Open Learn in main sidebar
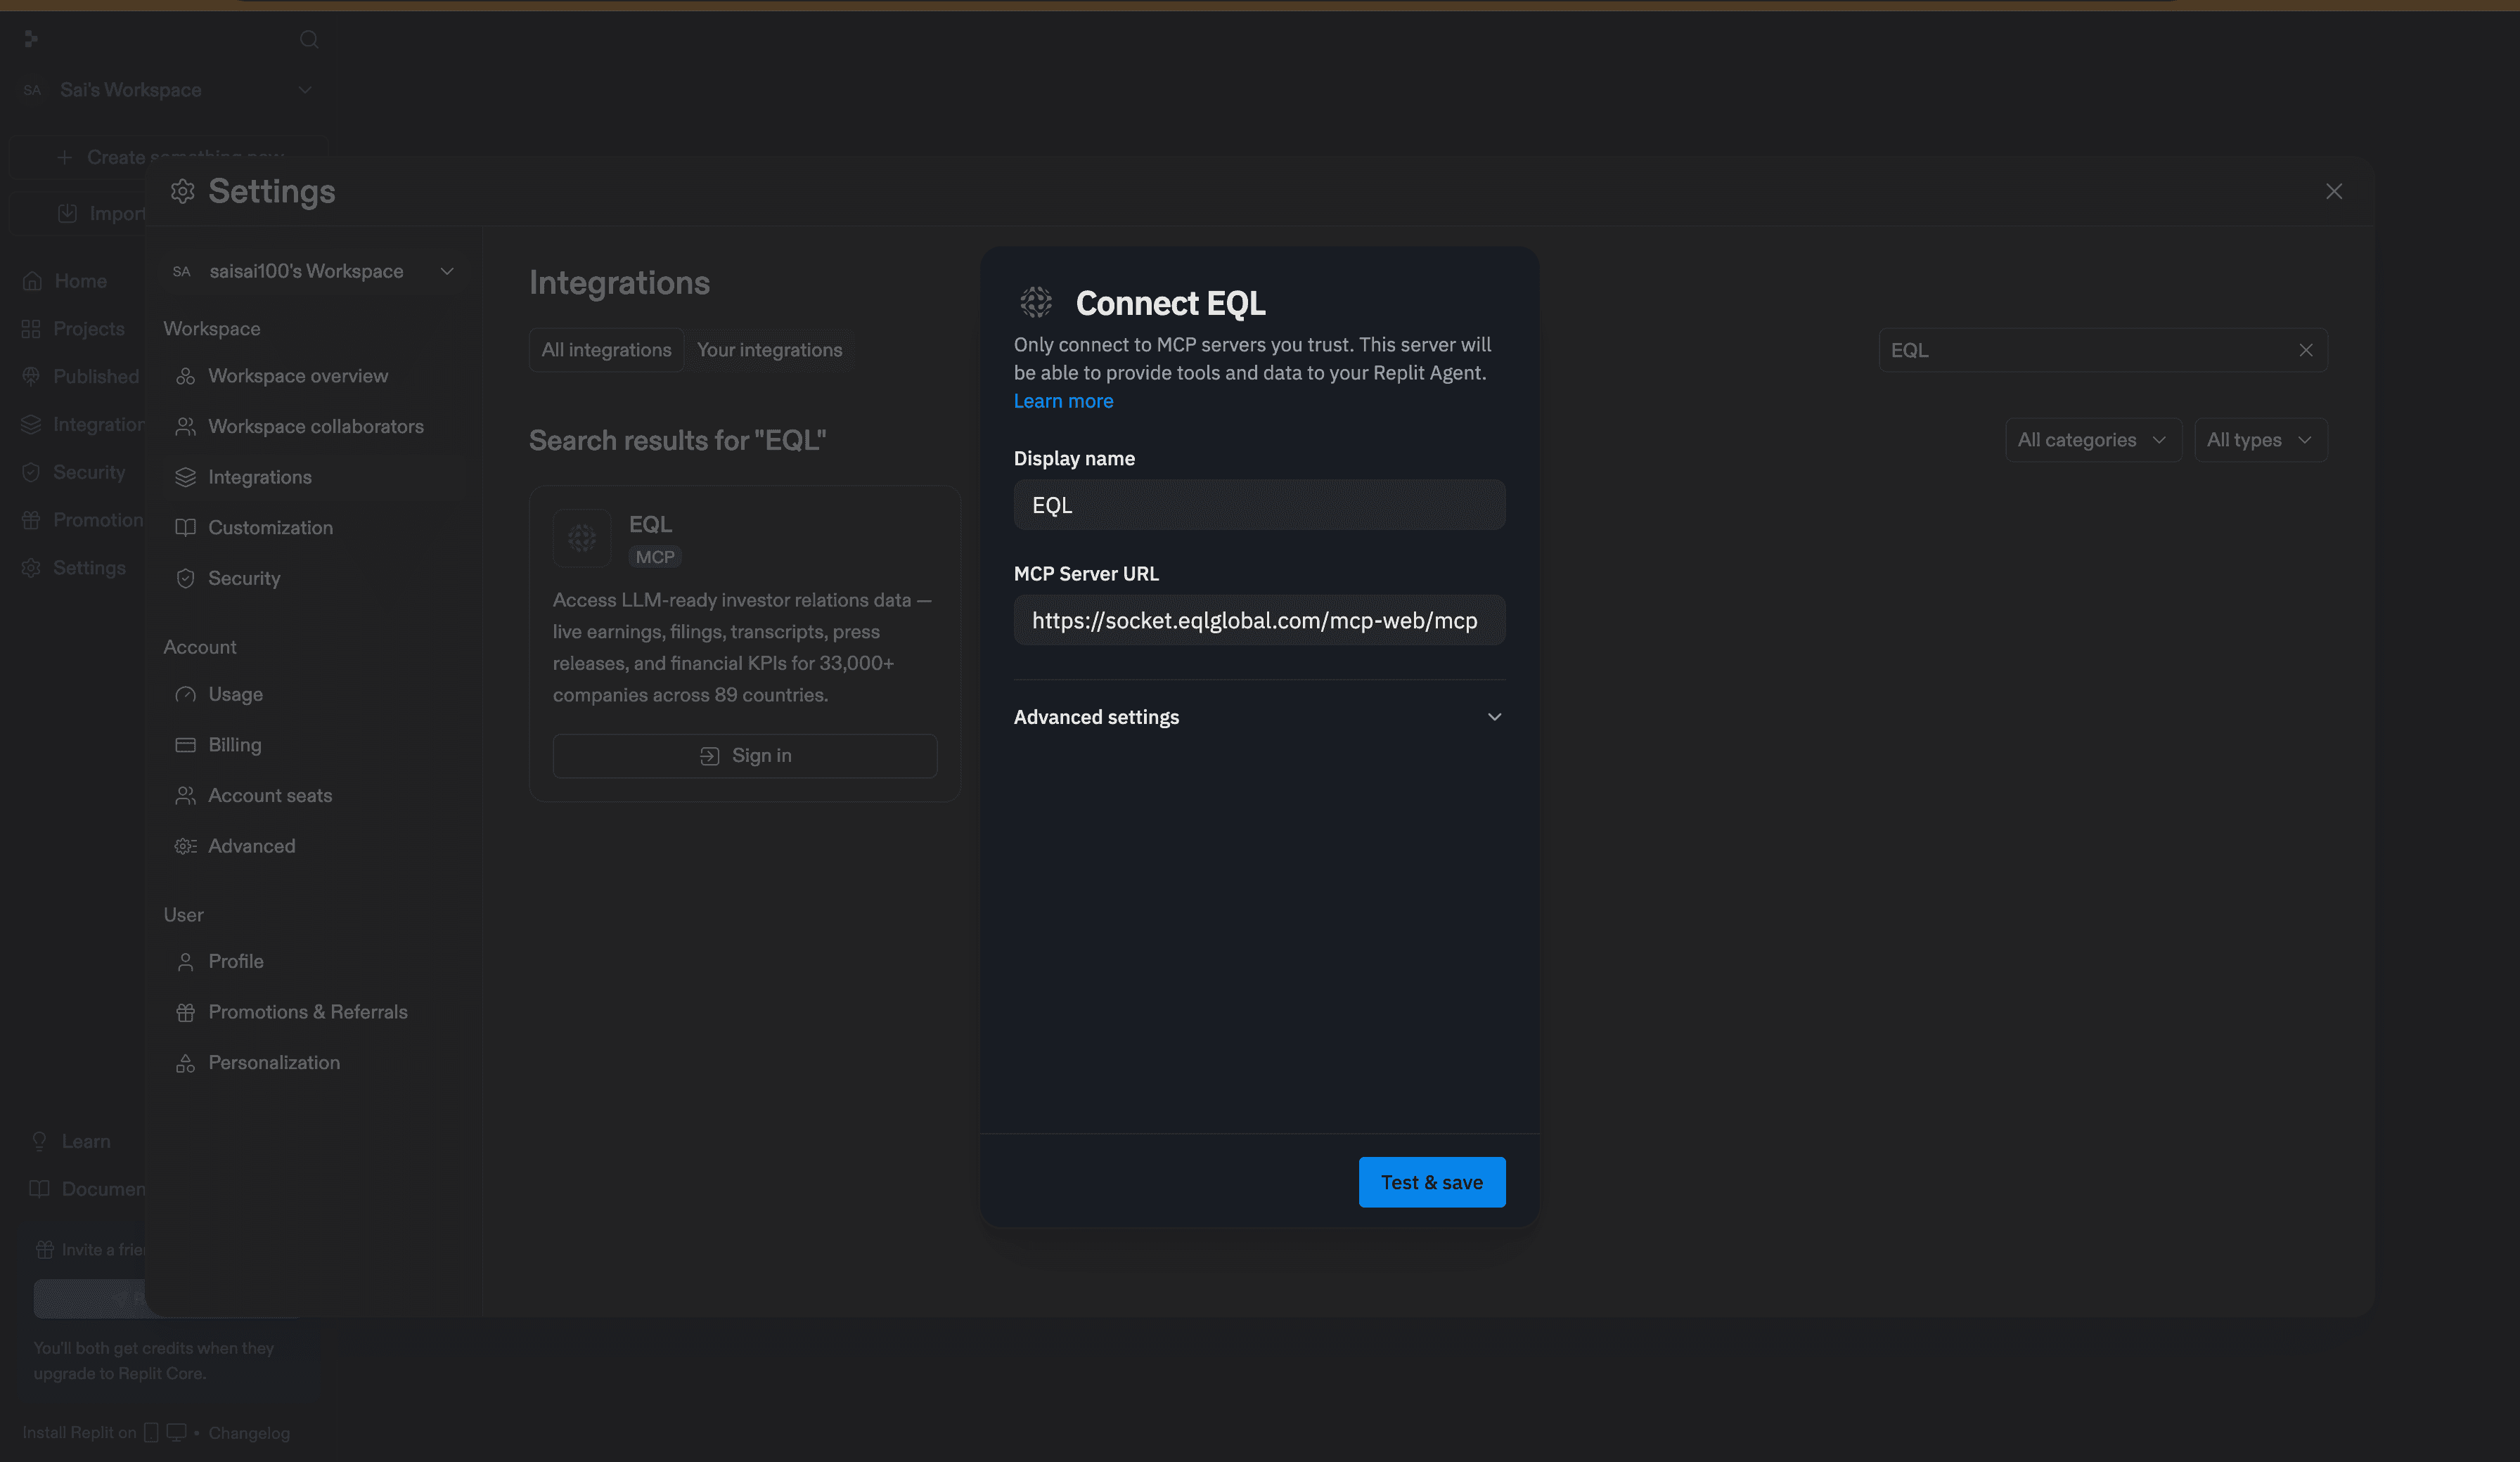The height and width of the screenshot is (1462, 2520). pyautogui.click(x=86, y=1141)
